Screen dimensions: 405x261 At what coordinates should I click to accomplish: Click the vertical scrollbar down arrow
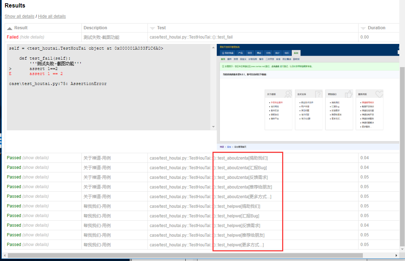(402, 249)
